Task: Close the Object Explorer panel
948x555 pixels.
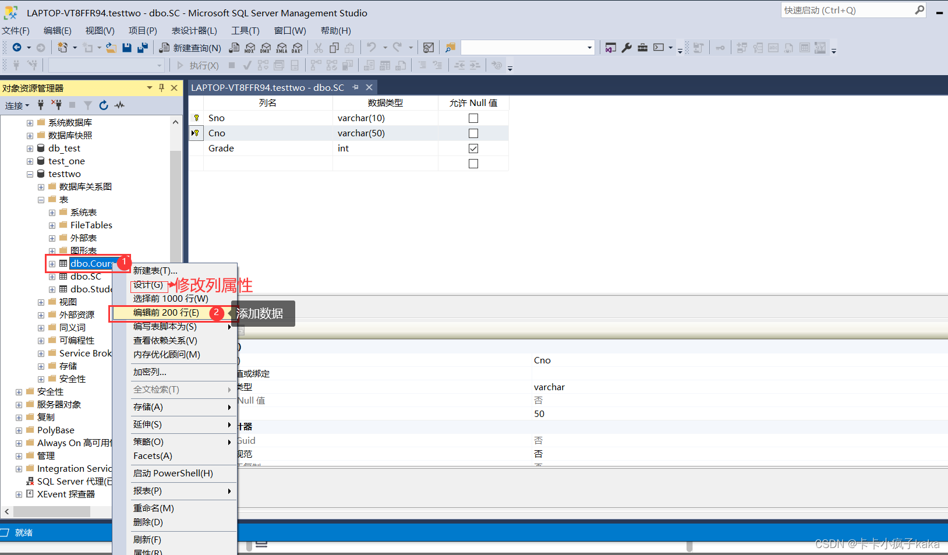Action: click(174, 88)
